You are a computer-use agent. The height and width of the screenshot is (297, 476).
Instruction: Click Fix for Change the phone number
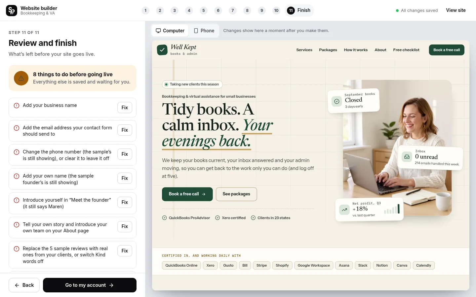point(125,154)
